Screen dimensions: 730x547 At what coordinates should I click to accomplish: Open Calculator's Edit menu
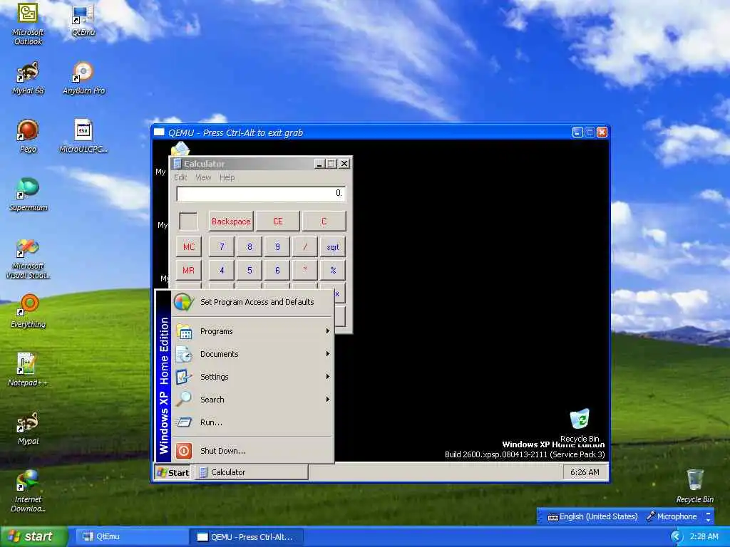coord(180,177)
